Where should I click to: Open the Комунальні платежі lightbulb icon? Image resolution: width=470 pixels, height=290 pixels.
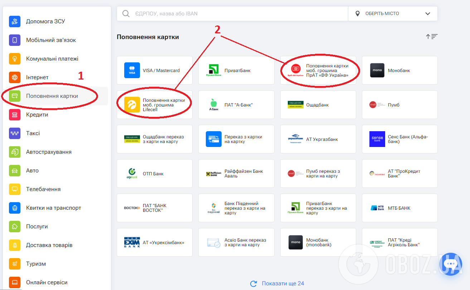click(x=15, y=59)
